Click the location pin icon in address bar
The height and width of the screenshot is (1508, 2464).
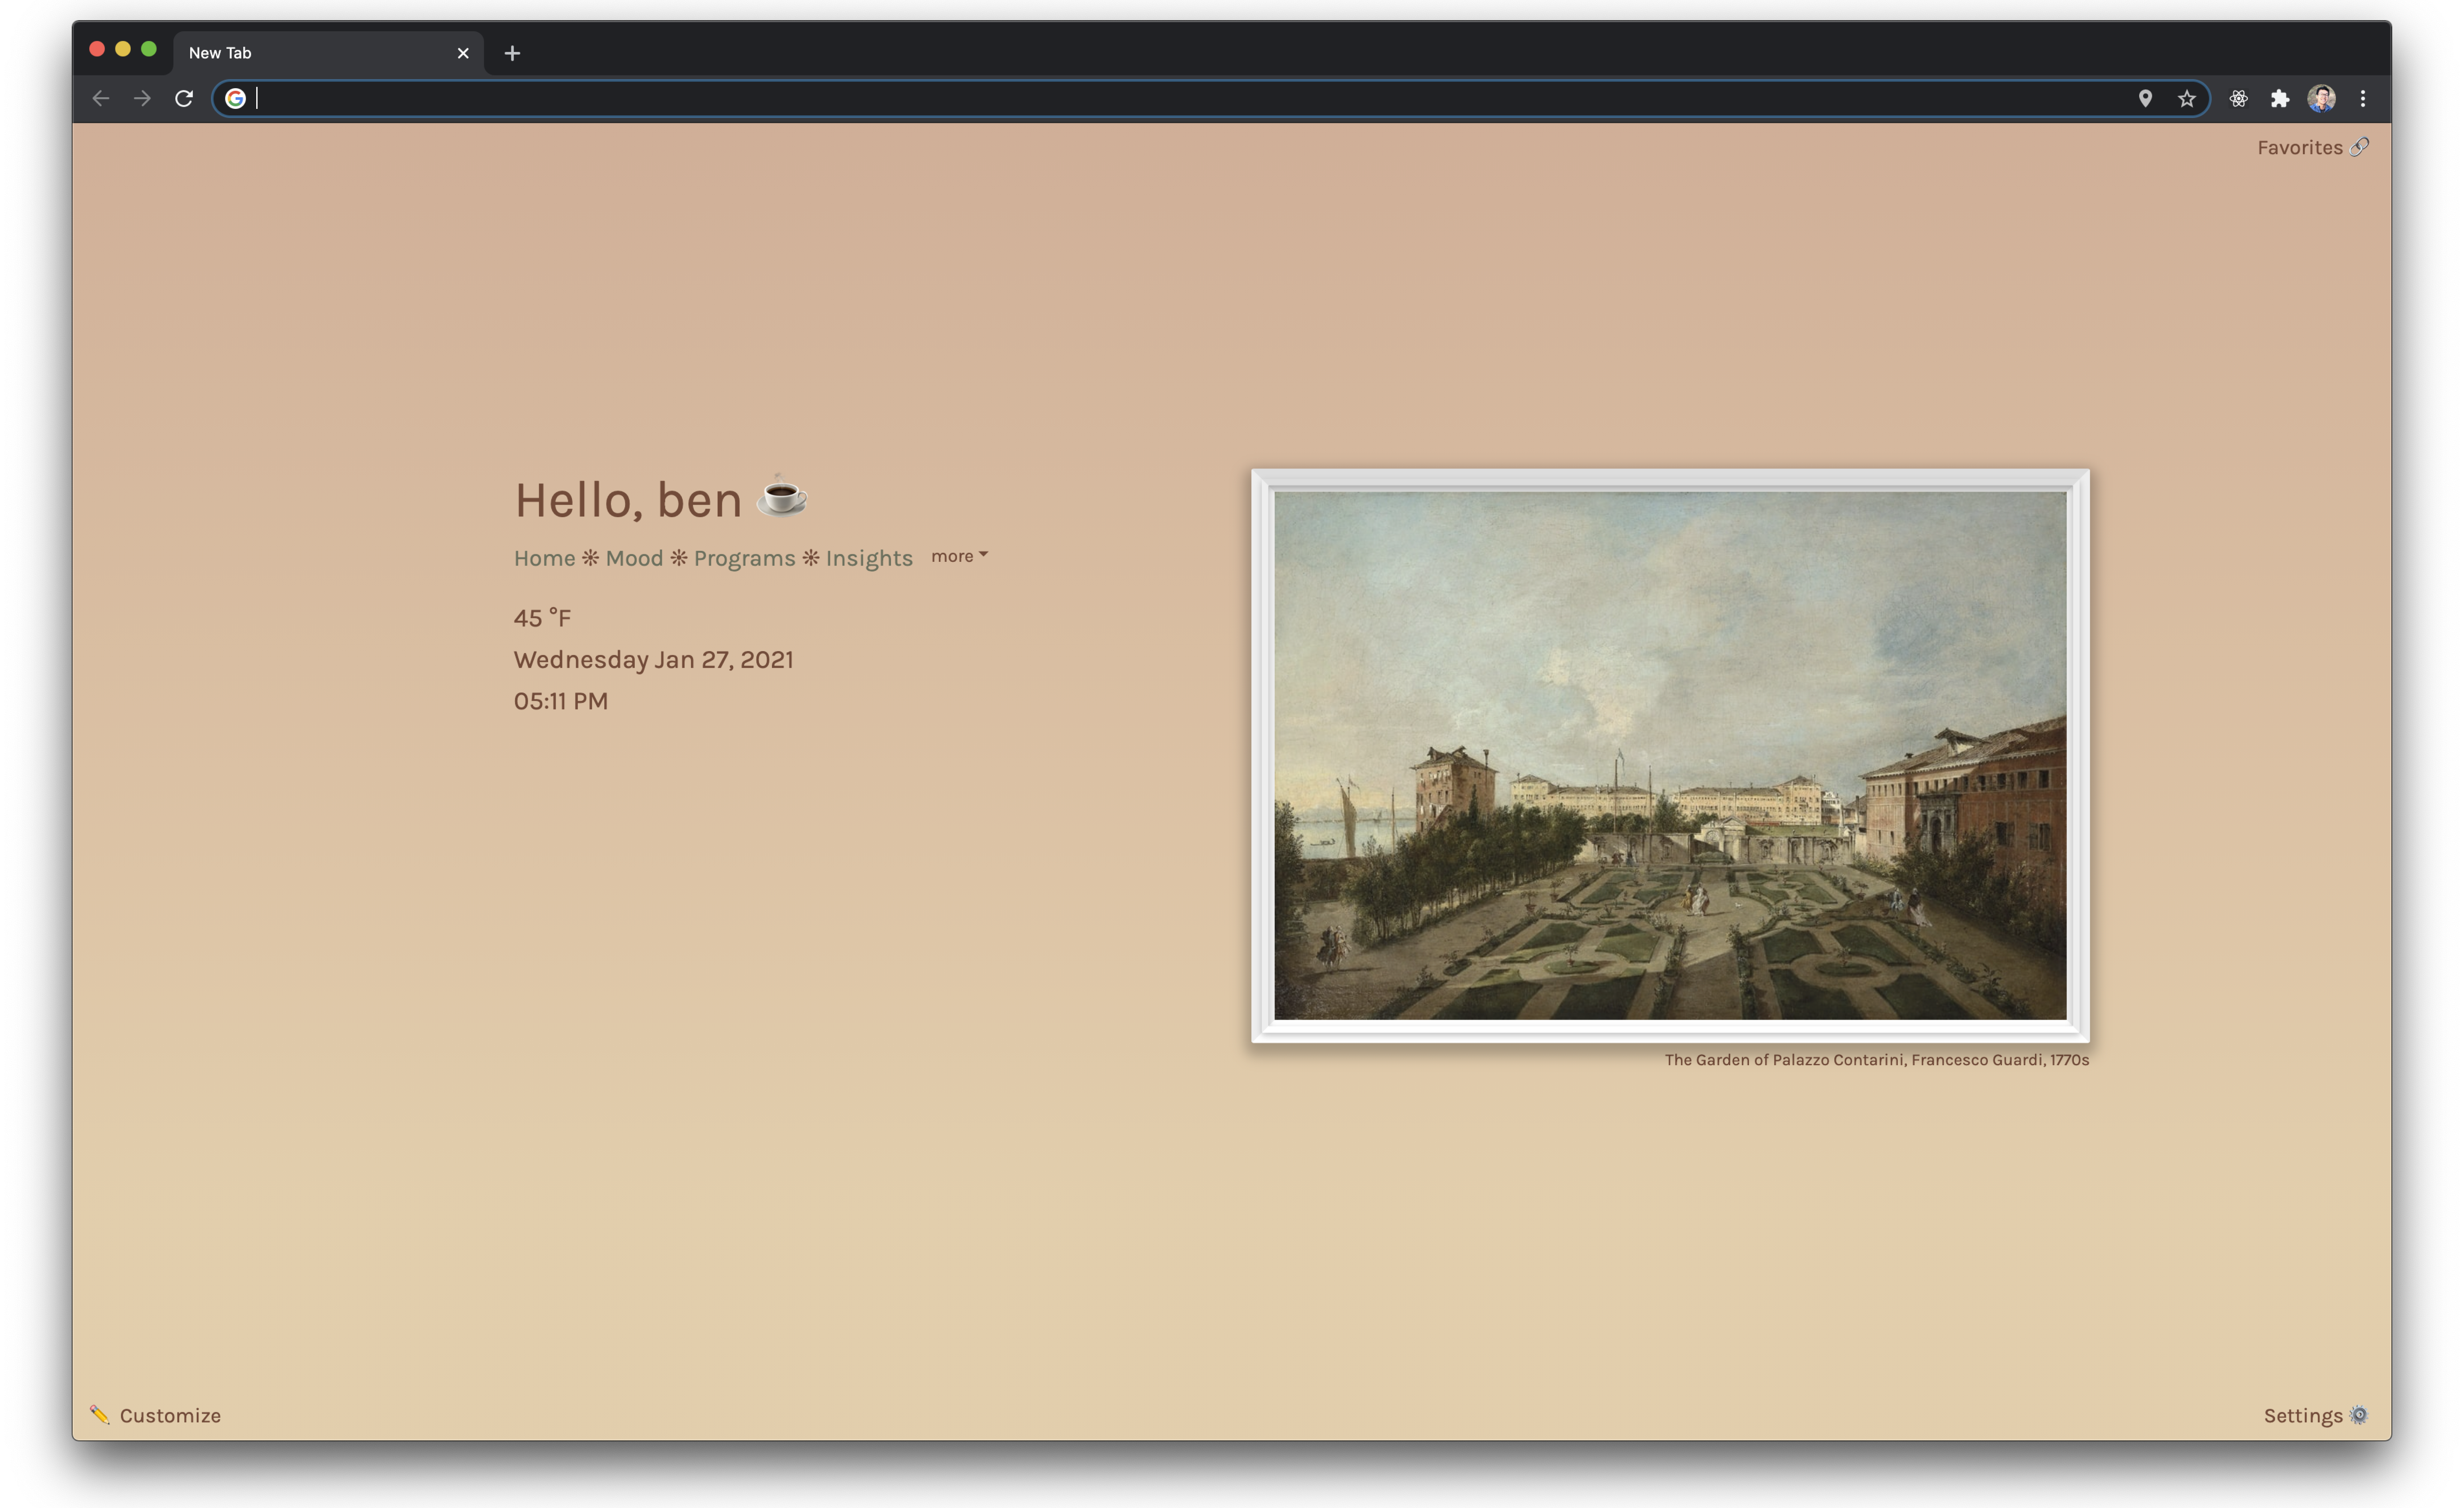2145,98
